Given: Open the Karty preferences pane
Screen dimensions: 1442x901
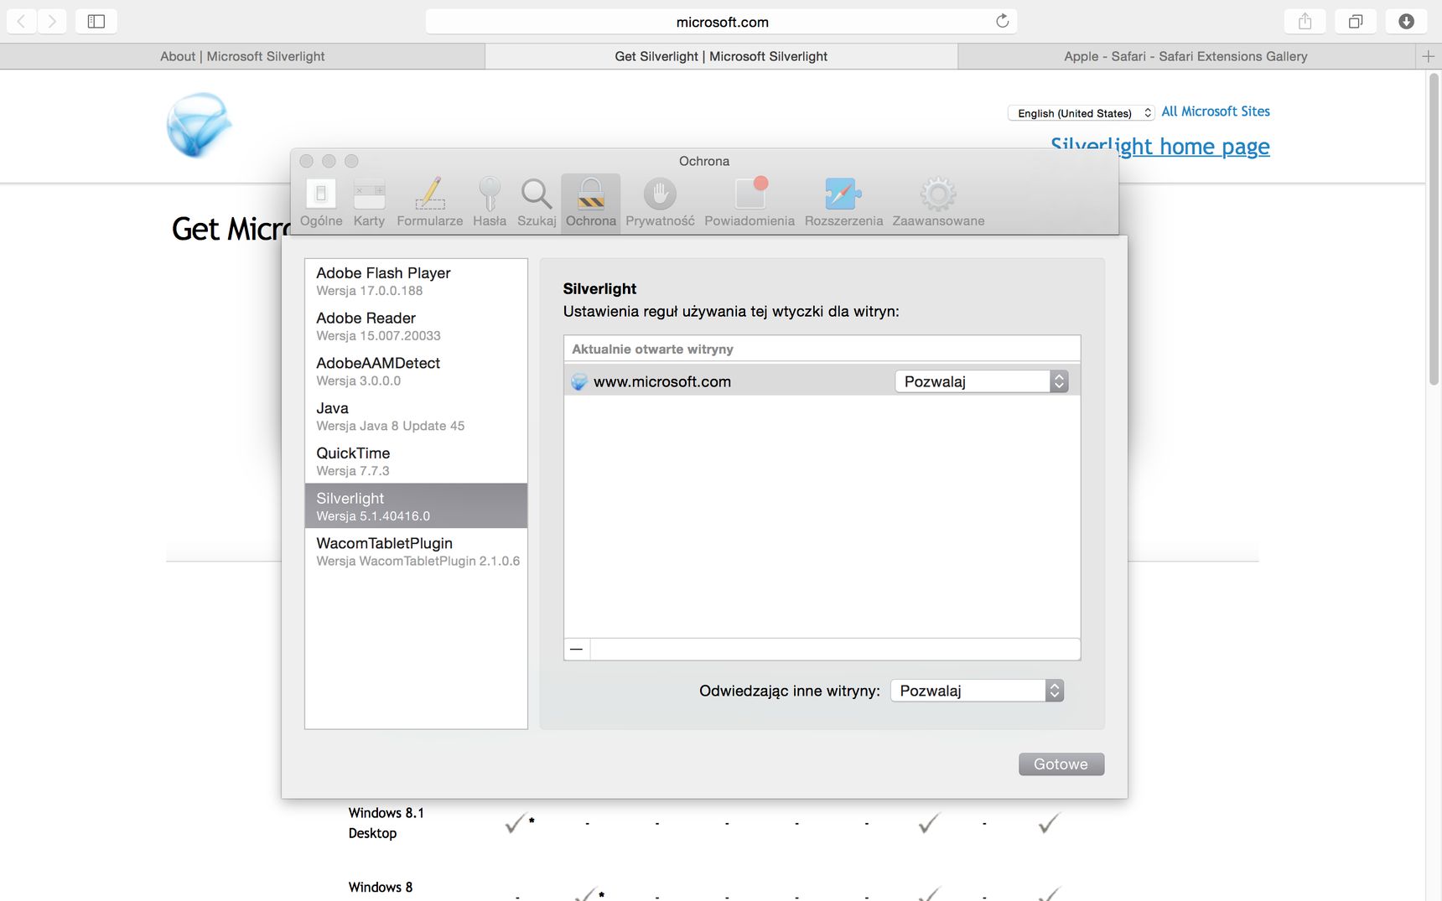Looking at the screenshot, I should tap(369, 203).
